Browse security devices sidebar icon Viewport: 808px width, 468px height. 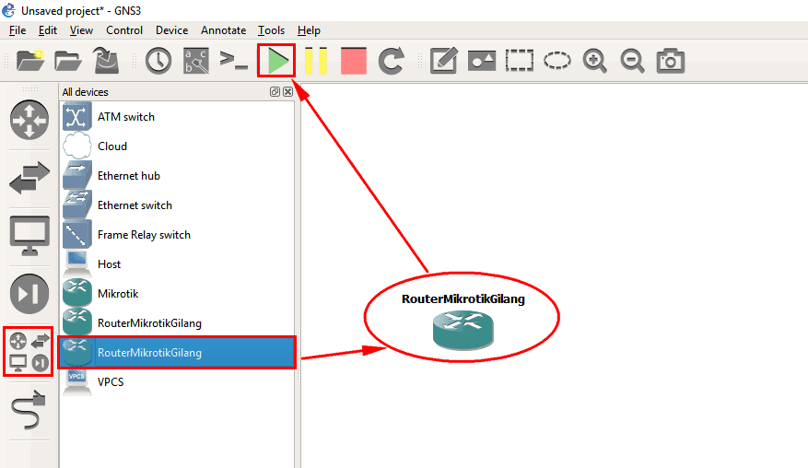tap(29, 294)
